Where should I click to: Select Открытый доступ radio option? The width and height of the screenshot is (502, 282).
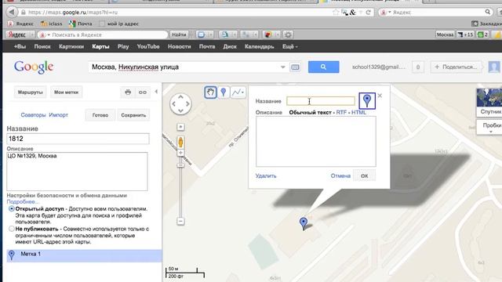coord(12,209)
